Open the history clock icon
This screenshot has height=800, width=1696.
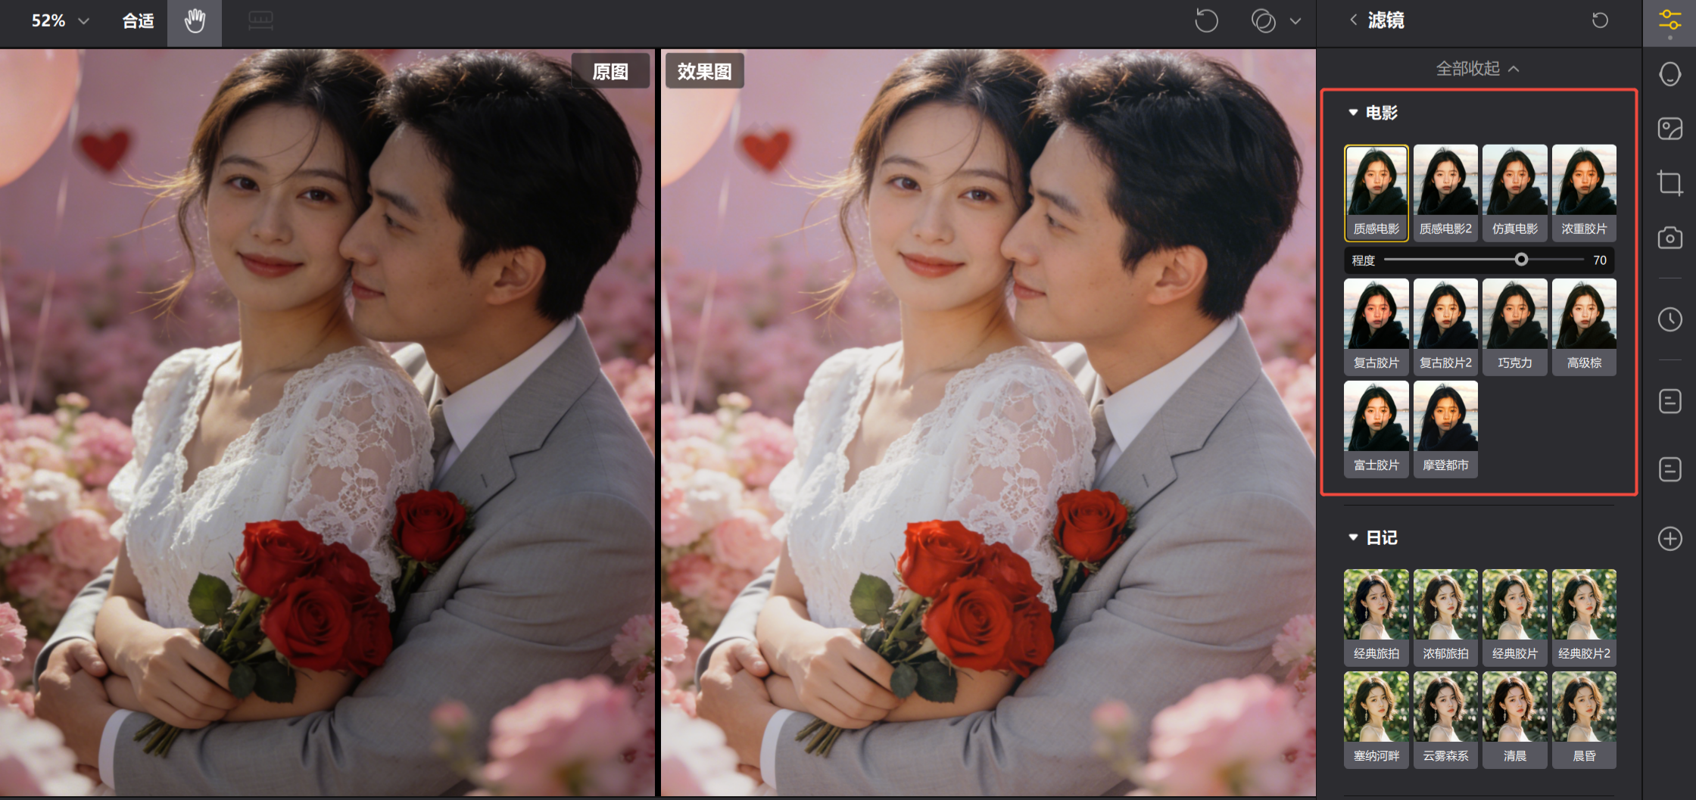point(1669,319)
